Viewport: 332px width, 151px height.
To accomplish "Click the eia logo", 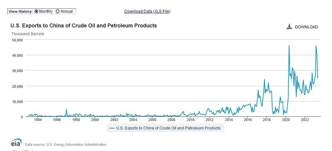I will pos(16,143).
